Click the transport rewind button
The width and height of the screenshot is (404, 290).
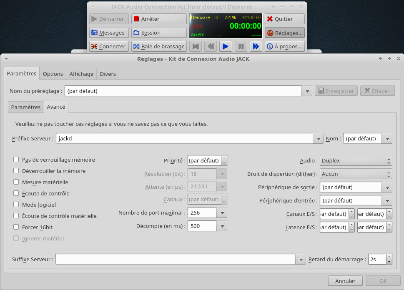[211, 46]
